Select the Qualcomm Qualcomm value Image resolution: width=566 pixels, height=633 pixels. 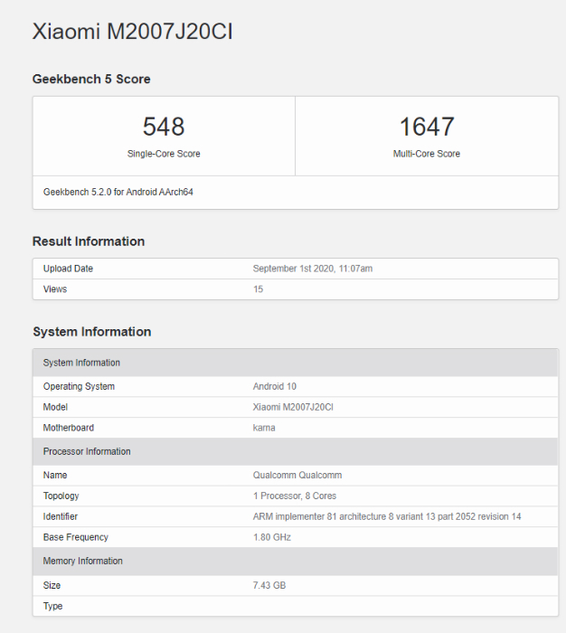pos(297,475)
